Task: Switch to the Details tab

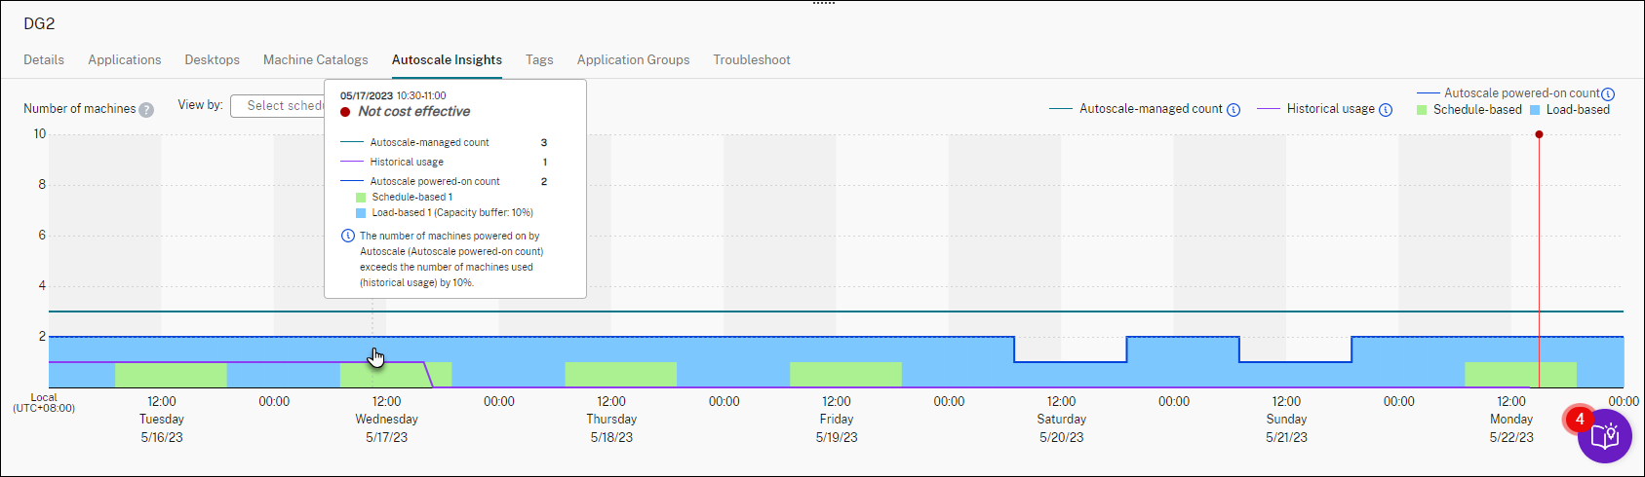Action: 44,60
